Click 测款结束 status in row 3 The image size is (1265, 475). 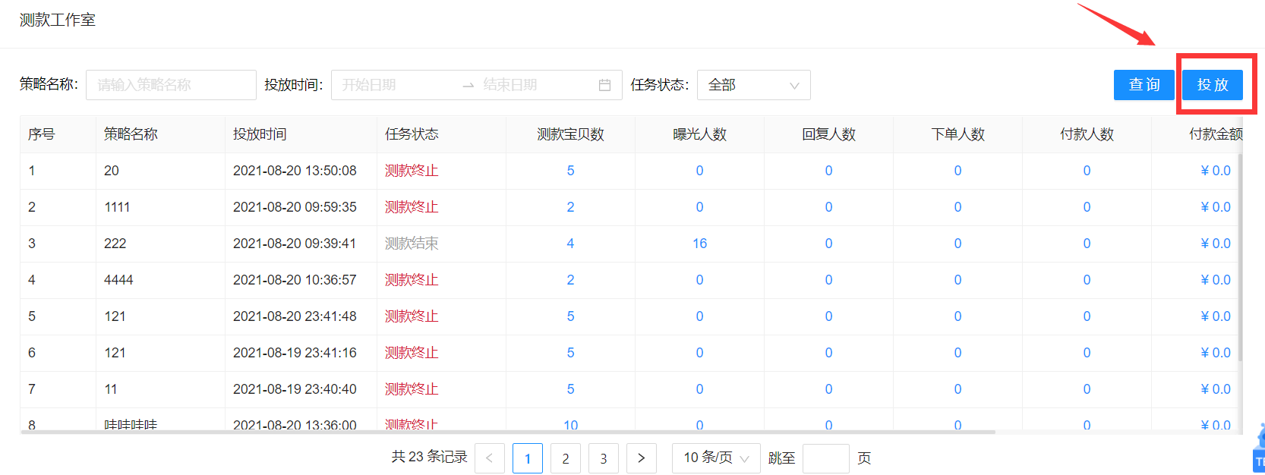(412, 244)
